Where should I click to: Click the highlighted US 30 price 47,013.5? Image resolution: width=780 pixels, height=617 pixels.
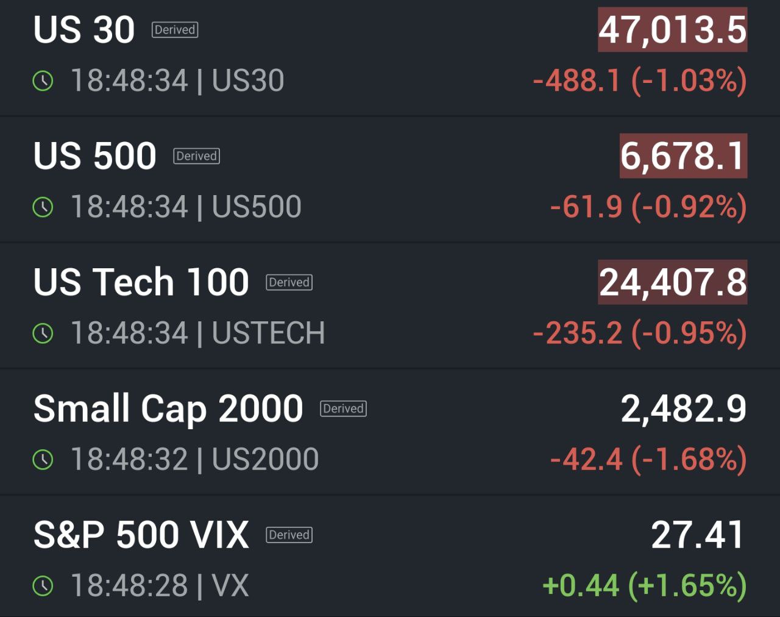672,29
